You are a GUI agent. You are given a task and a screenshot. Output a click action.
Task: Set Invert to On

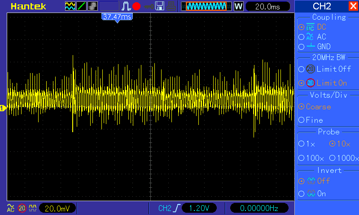pyautogui.click(x=312, y=194)
